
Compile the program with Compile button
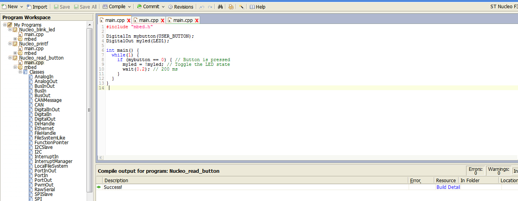[x=114, y=7]
